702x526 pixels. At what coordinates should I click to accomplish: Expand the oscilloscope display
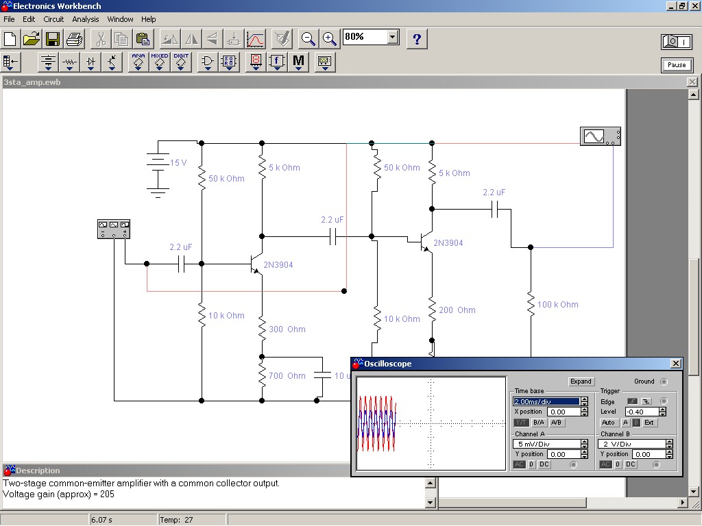(x=581, y=381)
